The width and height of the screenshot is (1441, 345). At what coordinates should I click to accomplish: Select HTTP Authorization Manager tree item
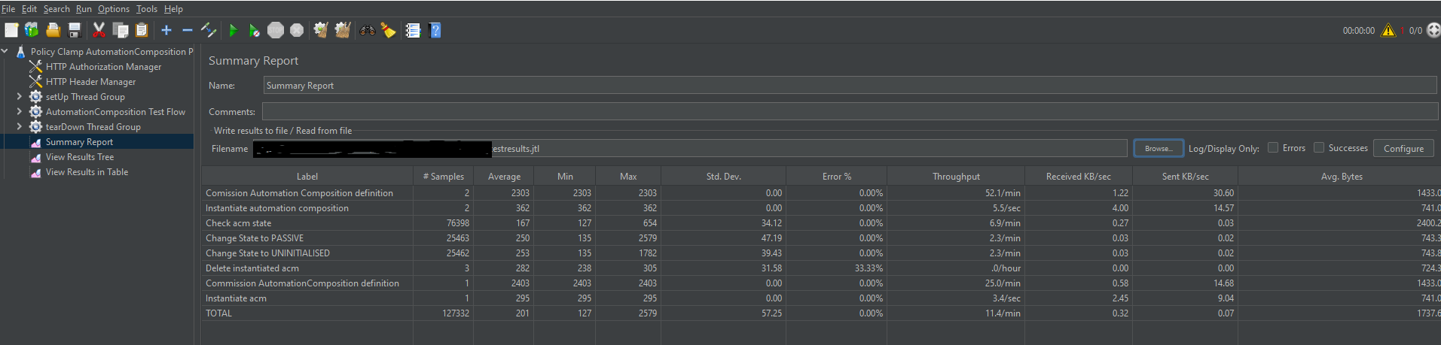coord(103,67)
